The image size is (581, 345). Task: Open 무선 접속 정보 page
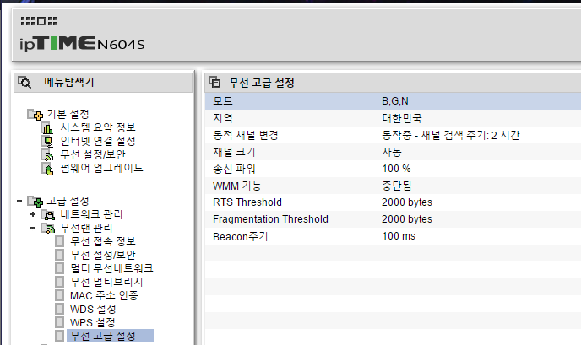pos(103,241)
